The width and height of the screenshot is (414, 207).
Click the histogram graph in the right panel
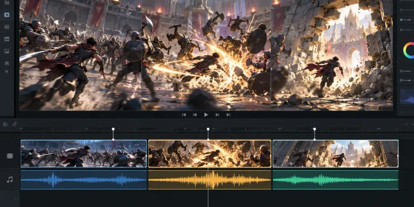coord(407,96)
